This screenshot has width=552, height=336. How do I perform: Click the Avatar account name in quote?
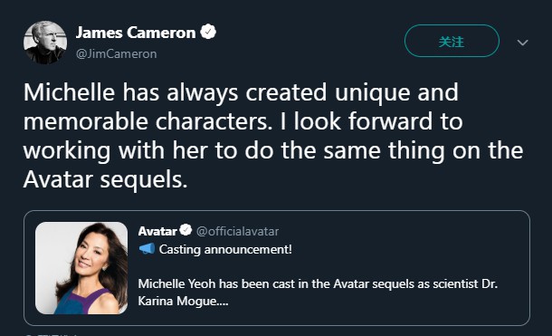point(157,232)
